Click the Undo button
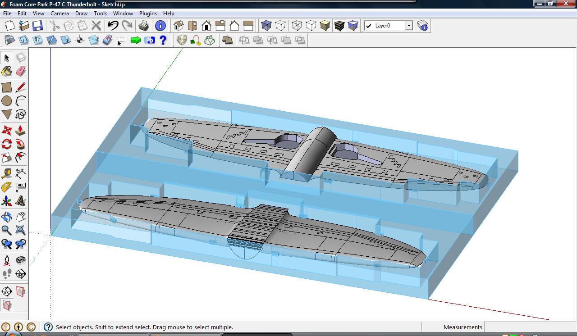The image size is (577, 336). pos(113,26)
